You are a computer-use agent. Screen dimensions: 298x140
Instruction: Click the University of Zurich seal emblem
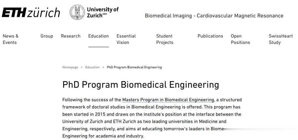tap(77, 12)
